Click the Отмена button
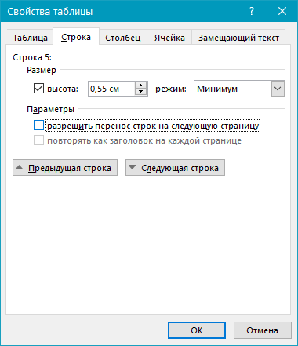The image size is (298, 346). [x=263, y=330]
